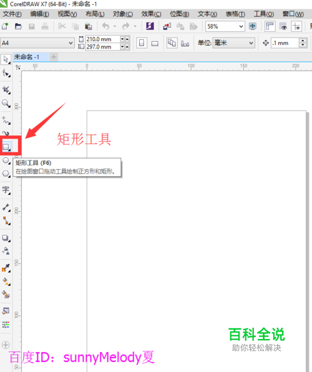Click the Paste clipboard icon

88,26
